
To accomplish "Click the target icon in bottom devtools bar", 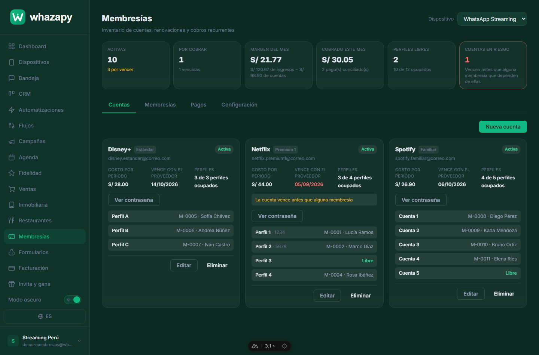I will click(x=284, y=346).
